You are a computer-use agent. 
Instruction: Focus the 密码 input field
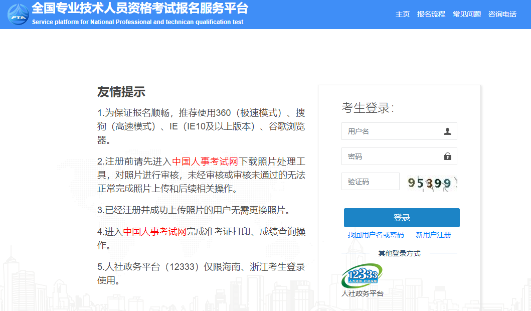click(x=391, y=157)
